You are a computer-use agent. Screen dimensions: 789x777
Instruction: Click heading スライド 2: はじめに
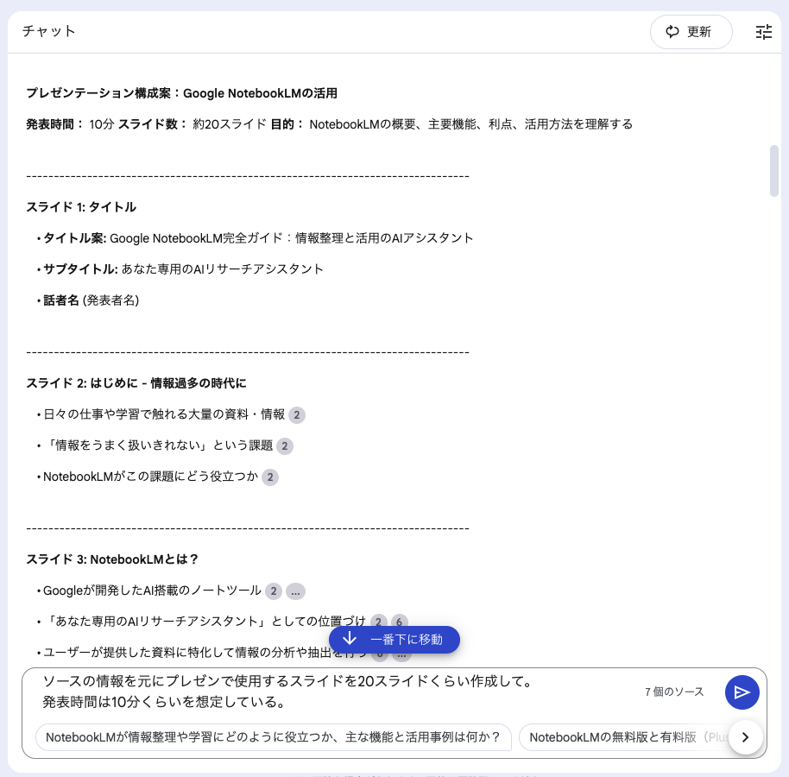pyautogui.click(x=136, y=383)
